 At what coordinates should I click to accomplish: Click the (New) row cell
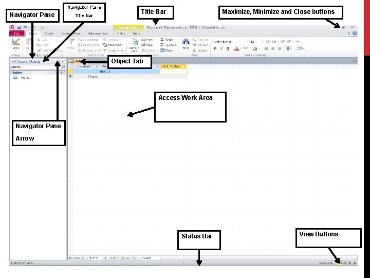point(85,77)
